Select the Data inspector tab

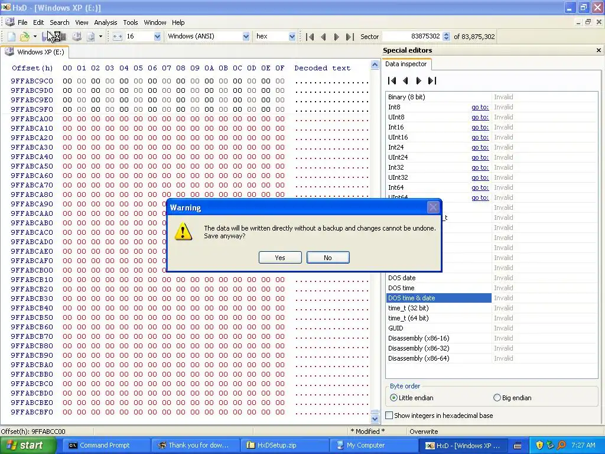[406, 64]
